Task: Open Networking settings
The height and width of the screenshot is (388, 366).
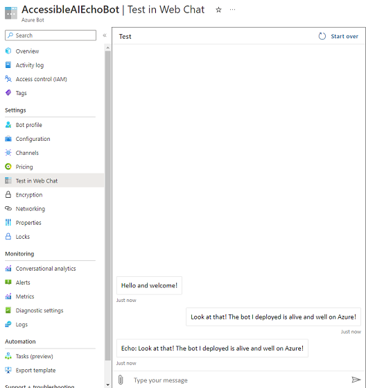Action: pos(30,209)
